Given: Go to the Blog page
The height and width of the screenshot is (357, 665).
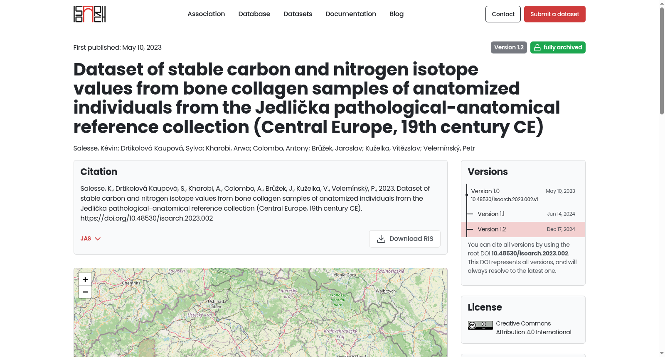Looking at the screenshot, I should [x=397, y=14].
